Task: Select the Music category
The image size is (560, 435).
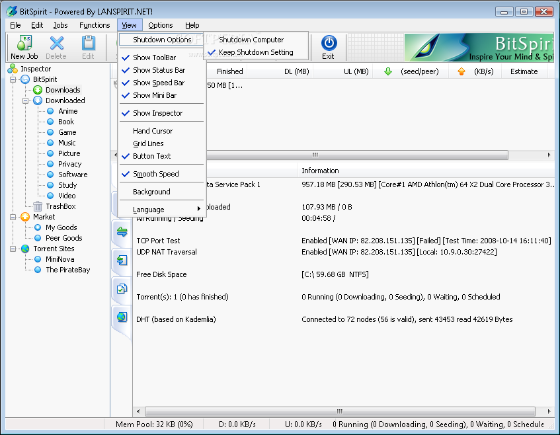Action: (67, 143)
